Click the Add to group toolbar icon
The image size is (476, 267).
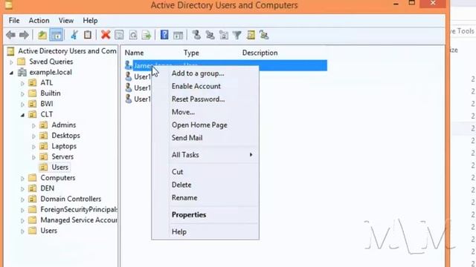(264, 35)
